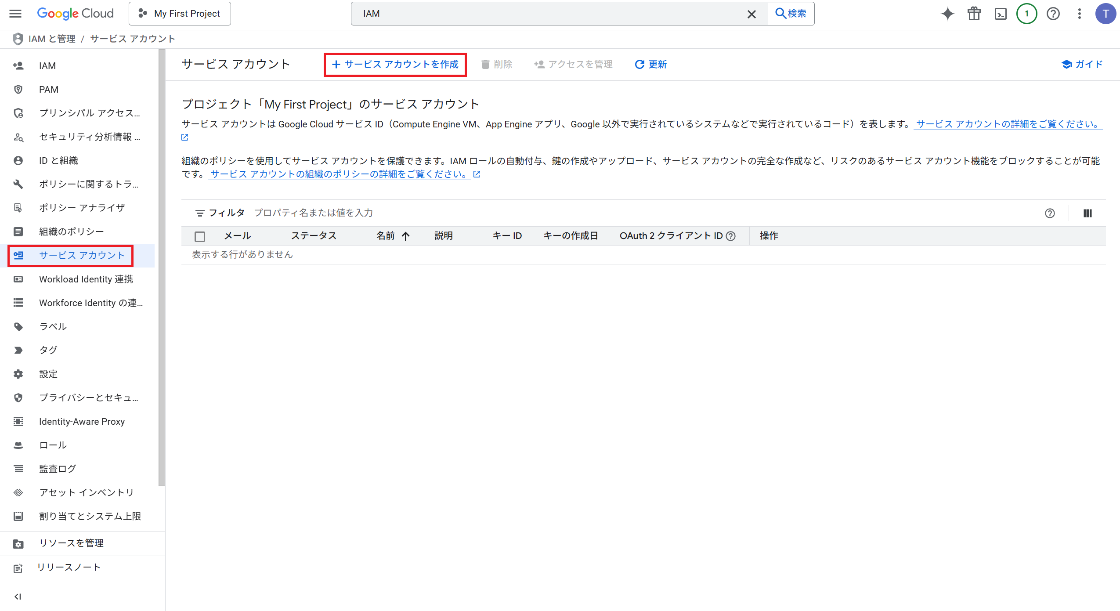Open the help question mark in header
Image resolution: width=1120 pixels, height=611 pixels.
click(1053, 14)
